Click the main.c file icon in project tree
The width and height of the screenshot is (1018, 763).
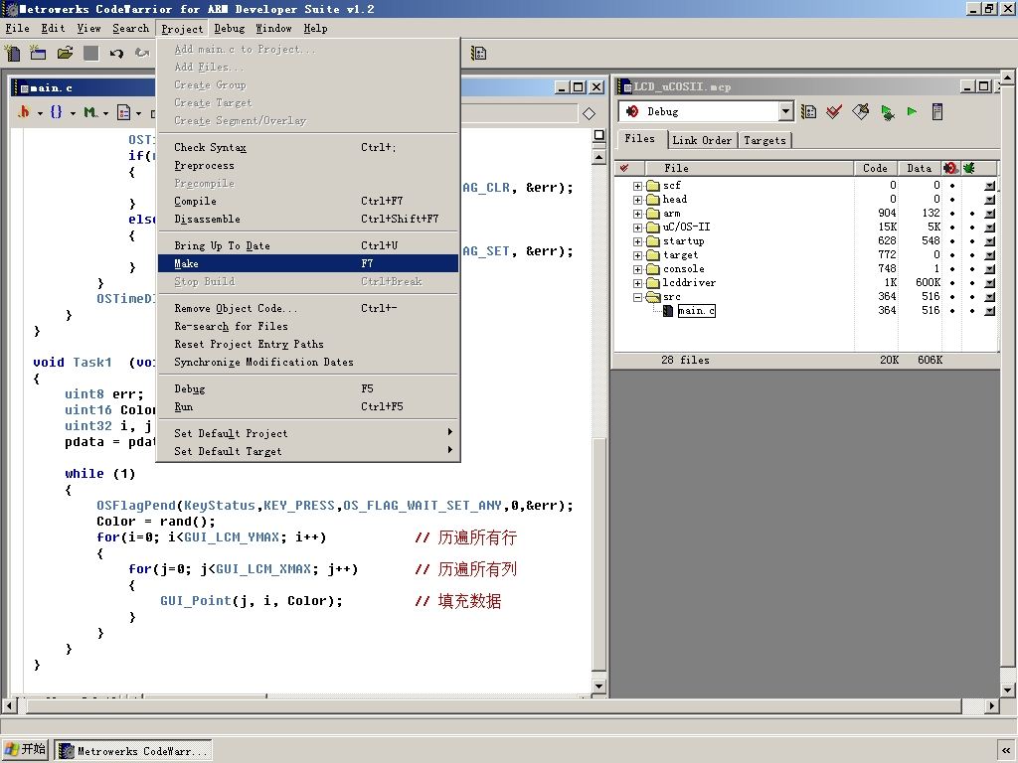pyautogui.click(x=667, y=311)
